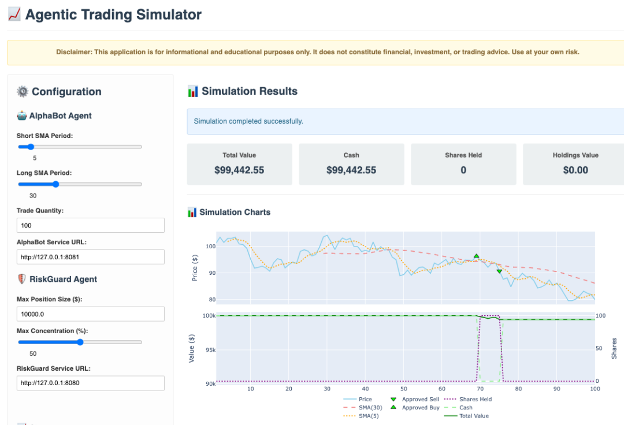Click the Max Concentration slider handle

click(80, 342)
